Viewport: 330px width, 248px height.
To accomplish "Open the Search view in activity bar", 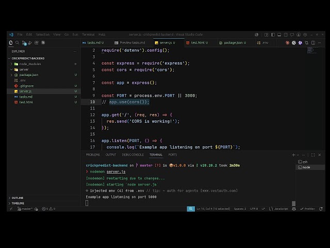I will (17, 43).
